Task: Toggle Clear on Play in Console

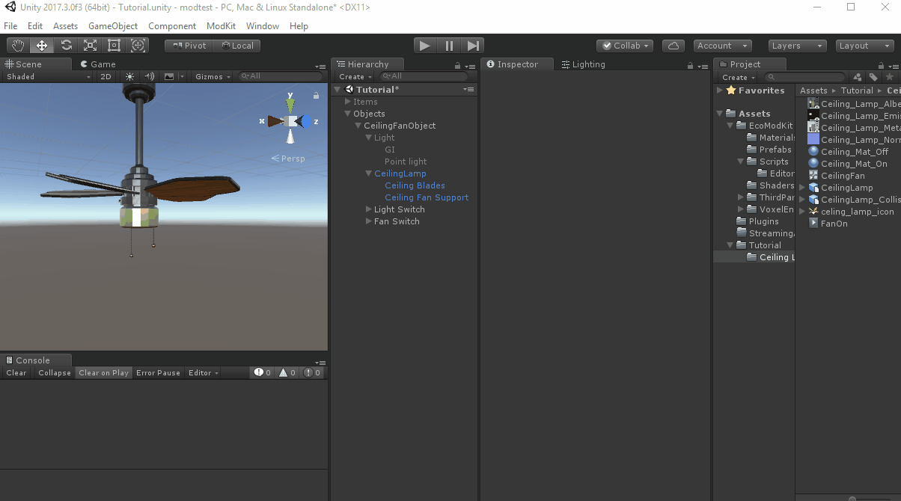Action: pyautogui.click(x=103, y=372)
